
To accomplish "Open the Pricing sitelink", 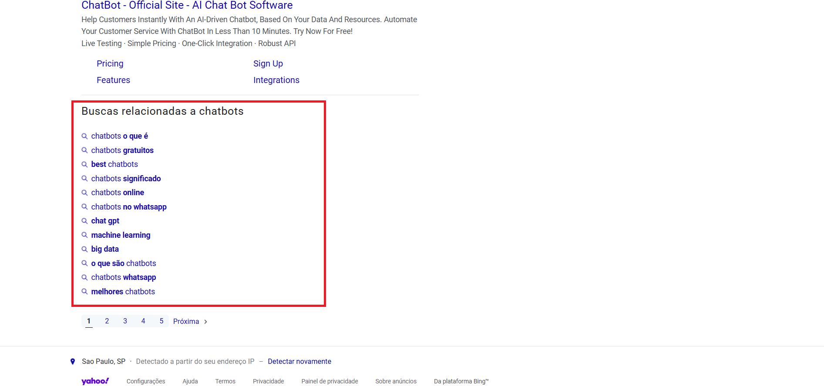I will click(x=110, y=63).
